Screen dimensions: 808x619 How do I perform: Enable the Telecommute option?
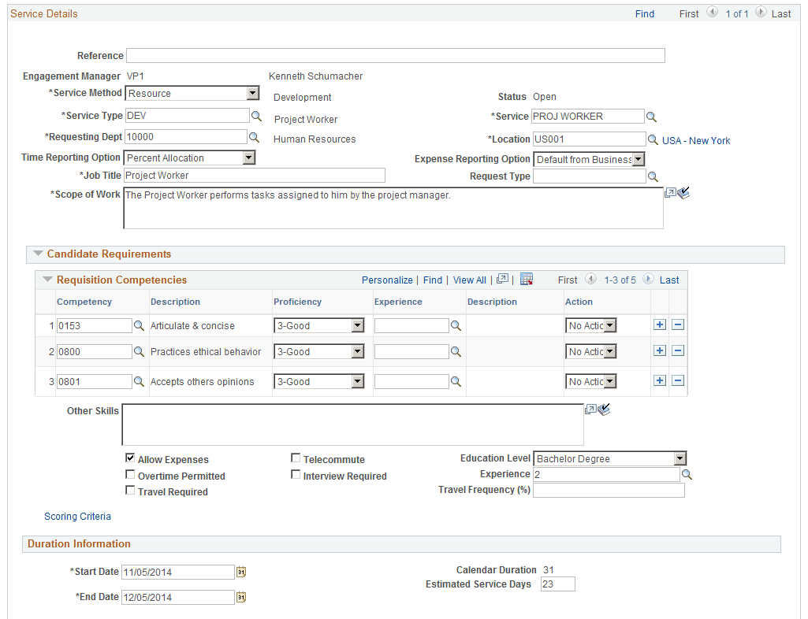[296, 458]
